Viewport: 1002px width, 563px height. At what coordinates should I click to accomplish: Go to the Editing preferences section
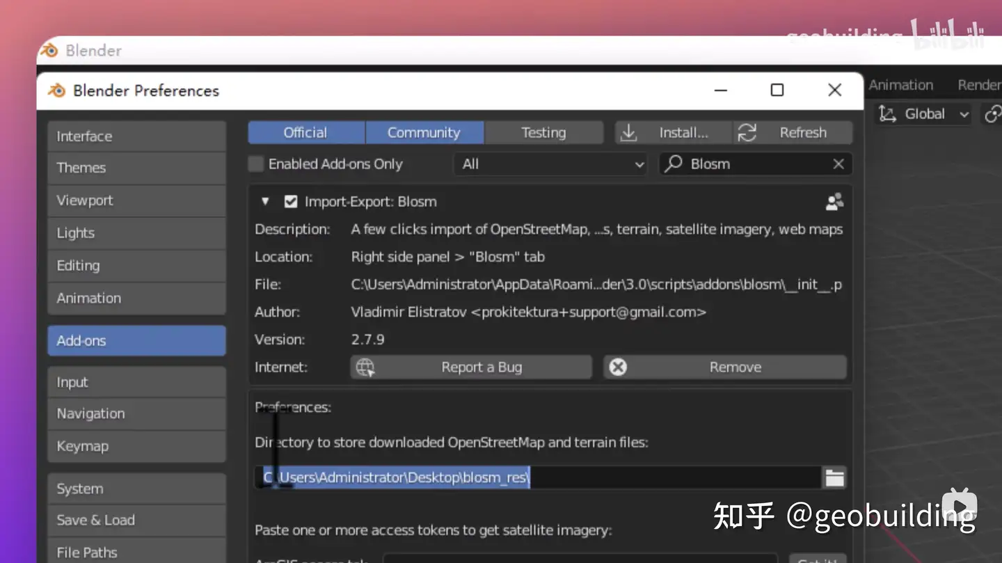tap(136, 265)
